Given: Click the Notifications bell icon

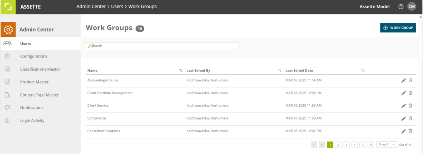Looking at the screenshot, I should coord(7,108).
